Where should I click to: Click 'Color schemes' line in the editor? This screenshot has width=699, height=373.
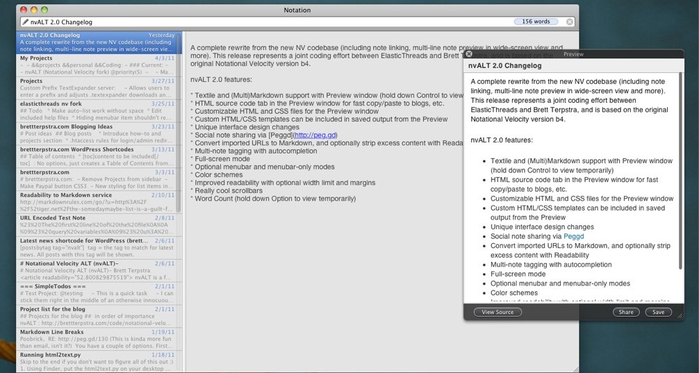pyautogui.click(x=216, y=175)
